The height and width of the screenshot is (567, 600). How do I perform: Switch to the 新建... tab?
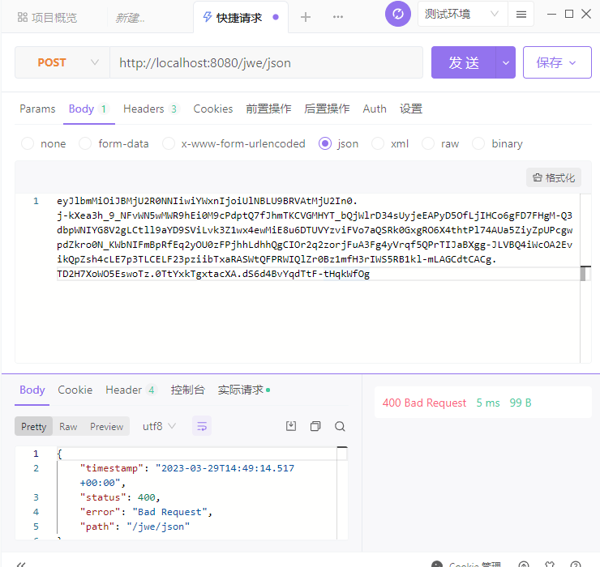tap(130, 18)
